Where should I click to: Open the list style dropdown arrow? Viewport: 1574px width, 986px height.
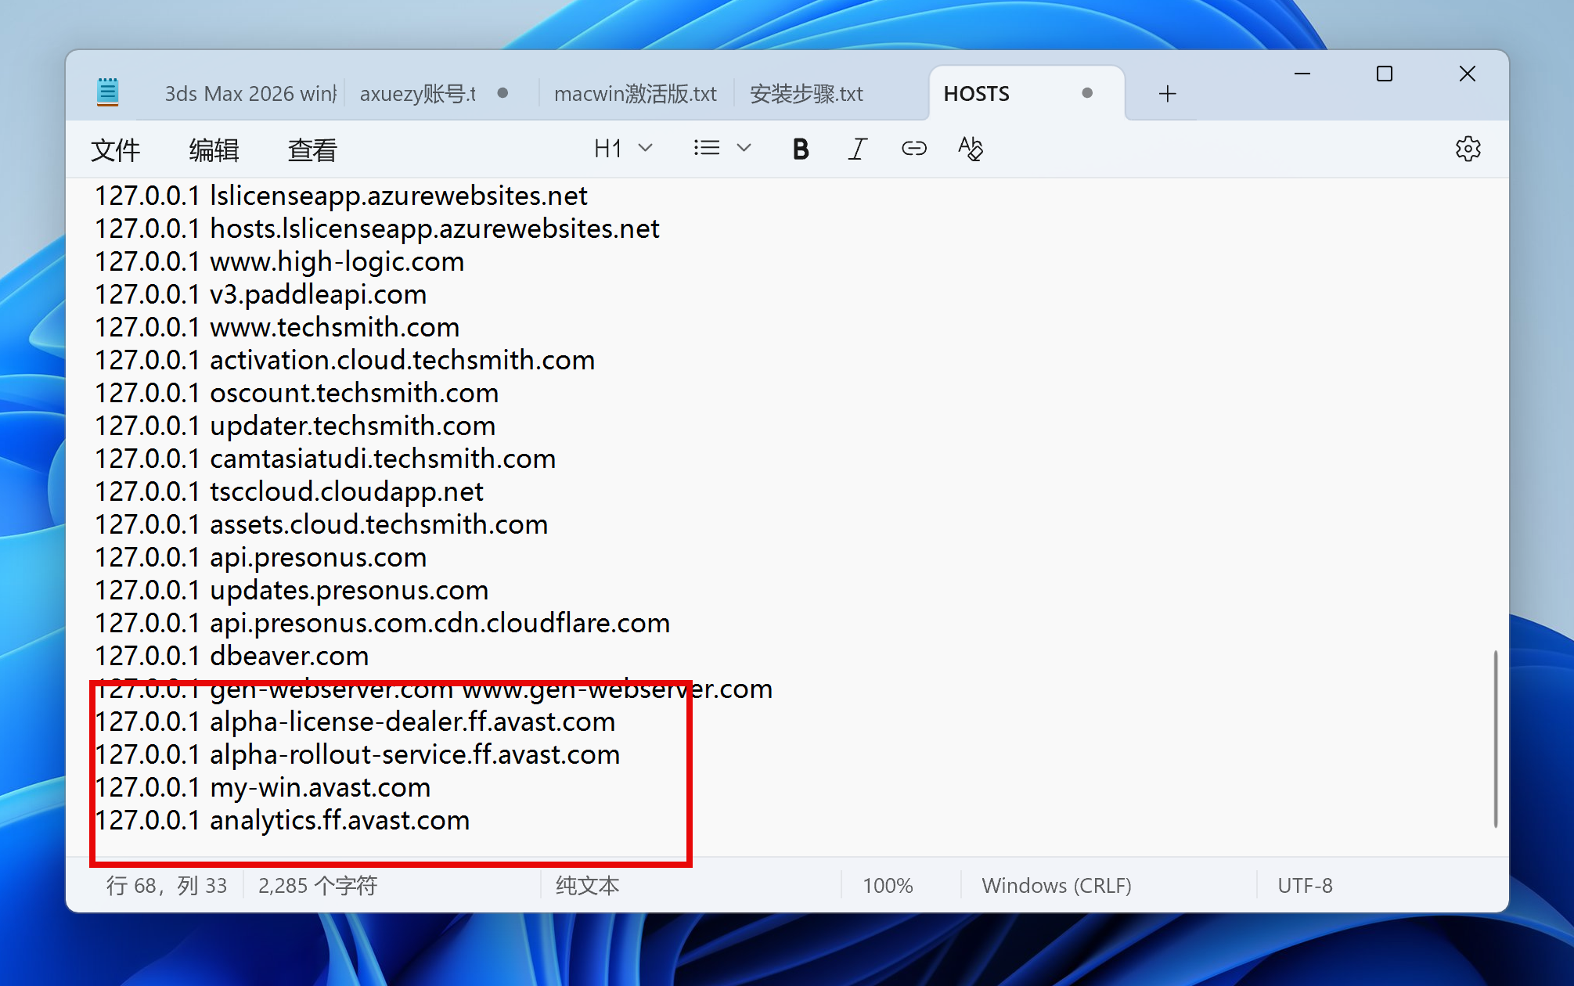click(744, 148)
